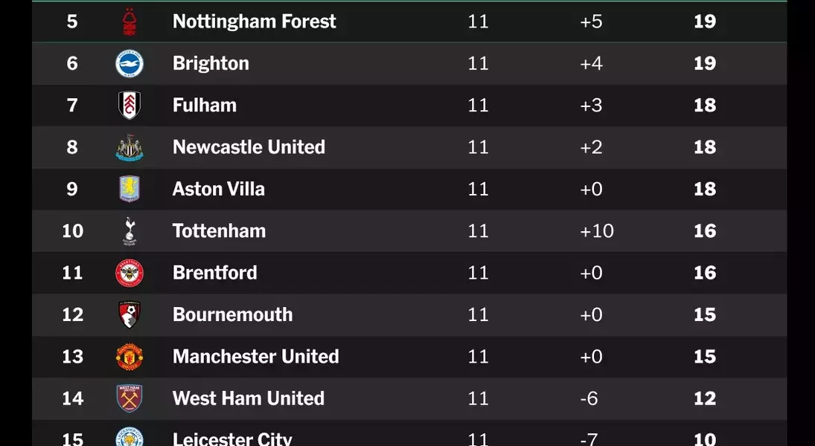
Task: Click Brighton's 19 points value
Action: pos(705,63)
